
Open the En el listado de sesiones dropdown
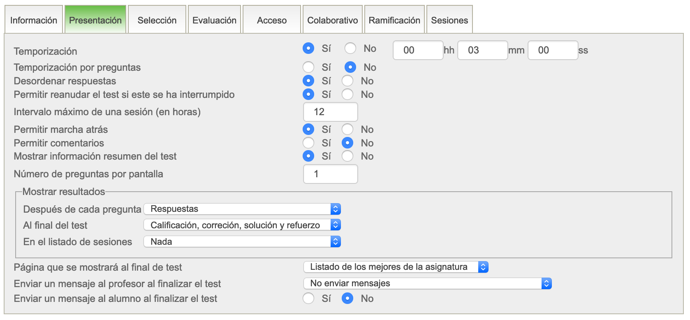click(x=242, y=241)
